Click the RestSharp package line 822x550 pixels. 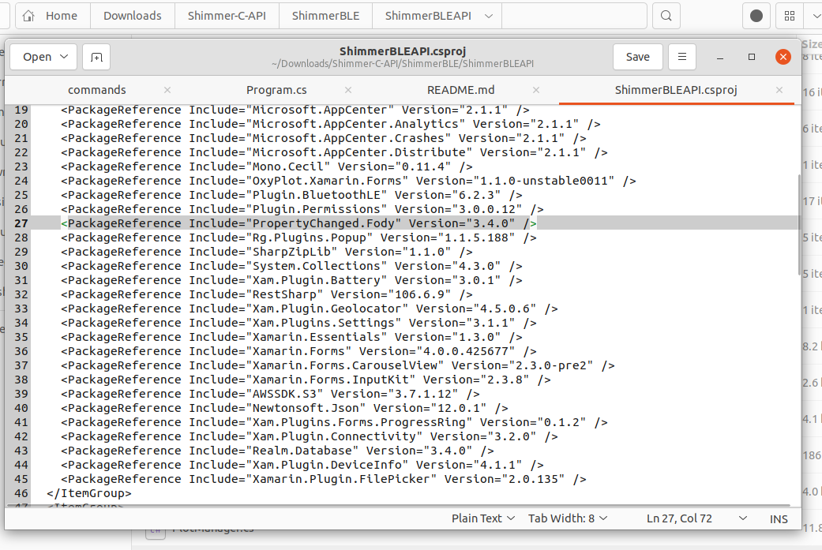click(267, 294)
